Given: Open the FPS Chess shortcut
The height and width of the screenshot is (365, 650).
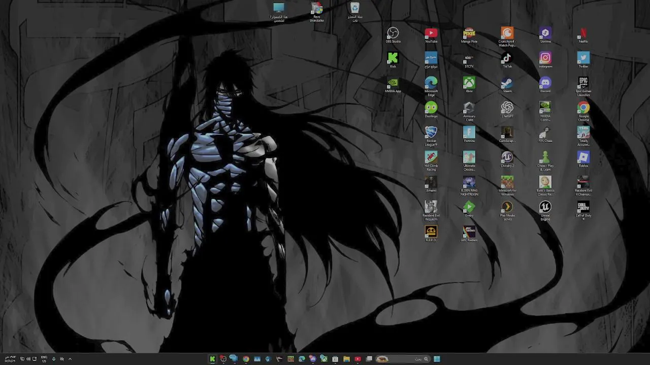Looking at the screenshot, I should click(545, 134).
